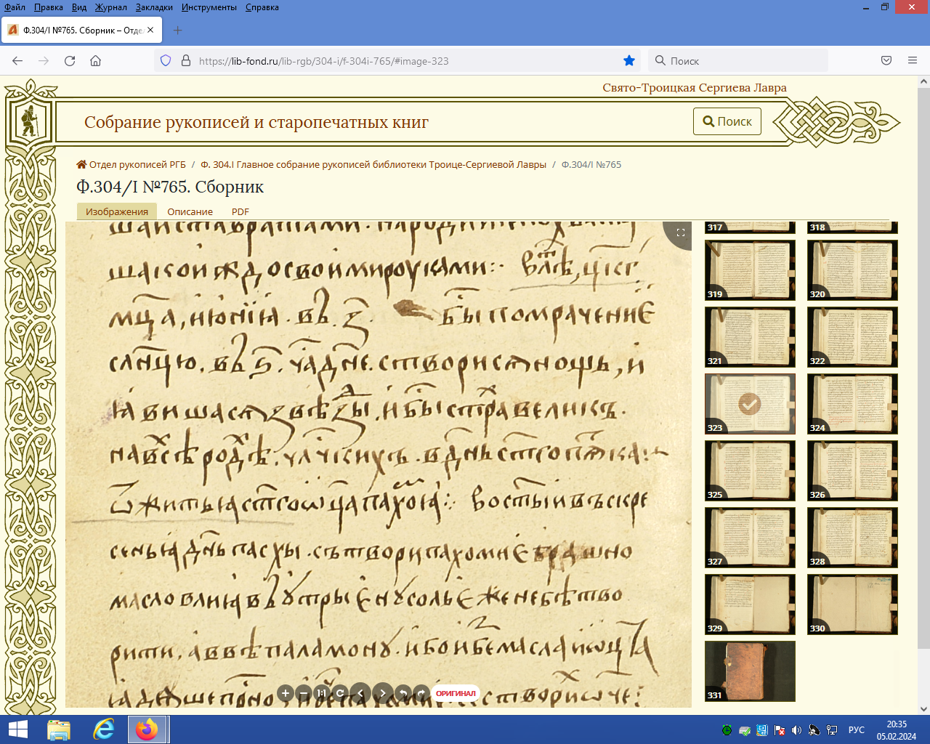Open thumbnail of page 325

(750, 470)
